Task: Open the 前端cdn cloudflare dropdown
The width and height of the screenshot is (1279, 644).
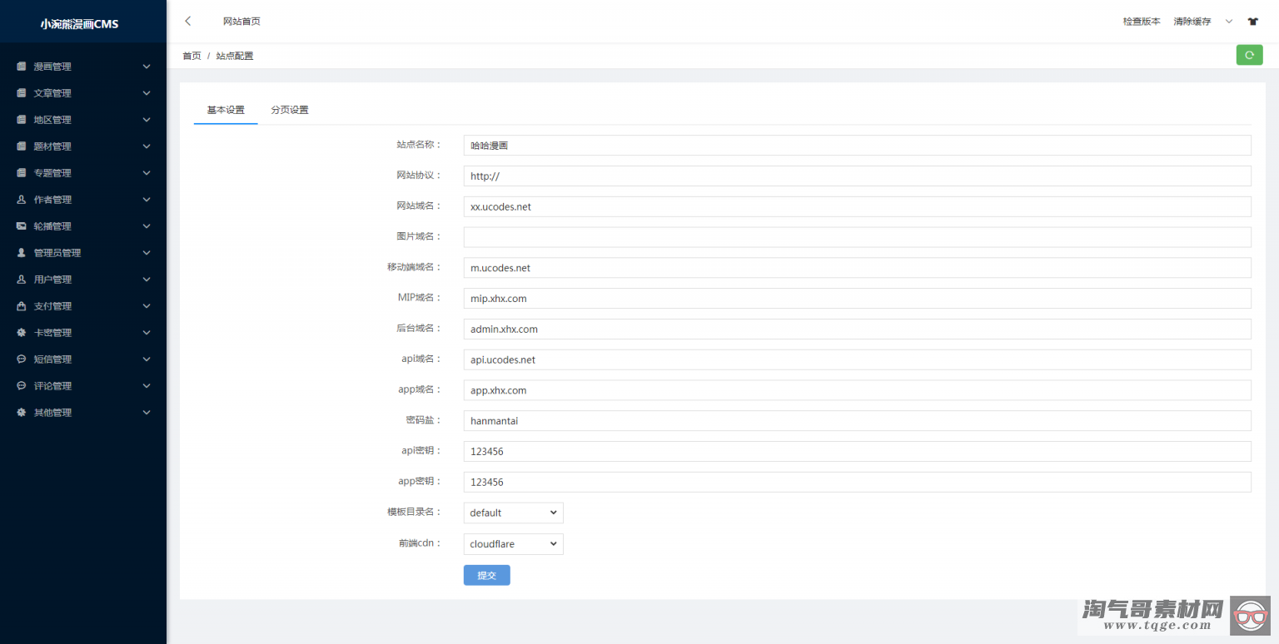Action: [514, 544]
